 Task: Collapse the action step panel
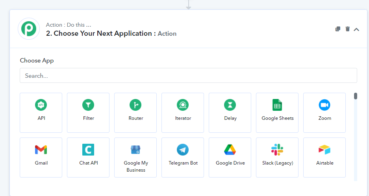(x=356, y=29)
